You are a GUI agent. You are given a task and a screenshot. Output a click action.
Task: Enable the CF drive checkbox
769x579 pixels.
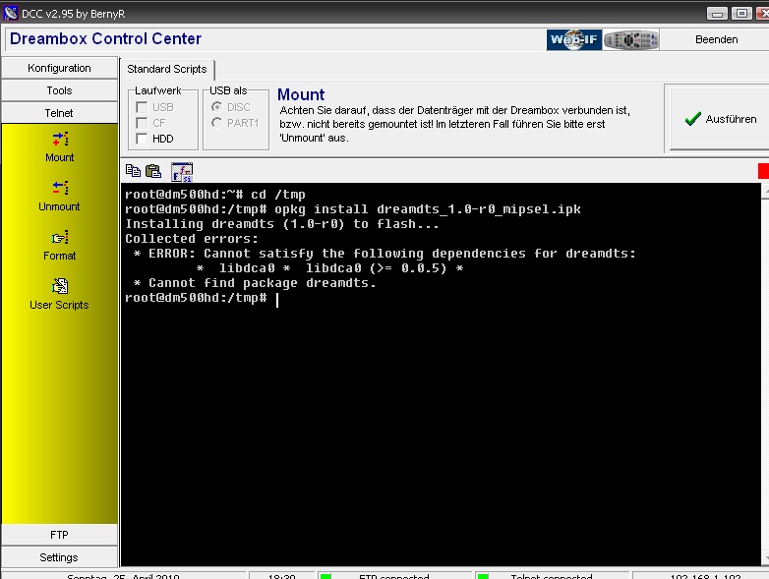[142, 123]
